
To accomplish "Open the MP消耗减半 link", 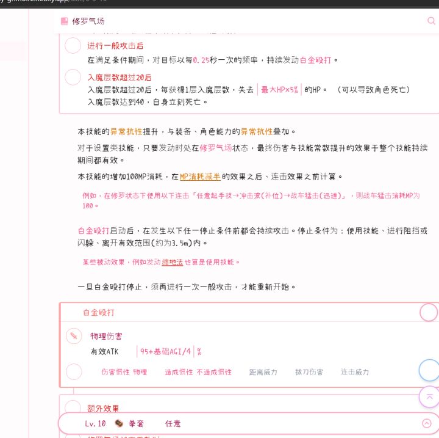I will click(200, 177).
